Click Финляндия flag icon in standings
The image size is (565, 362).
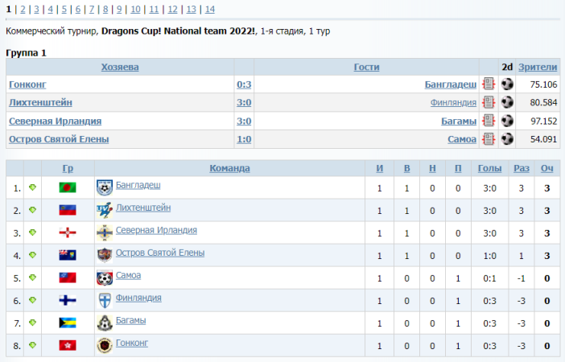coord(68,301)
